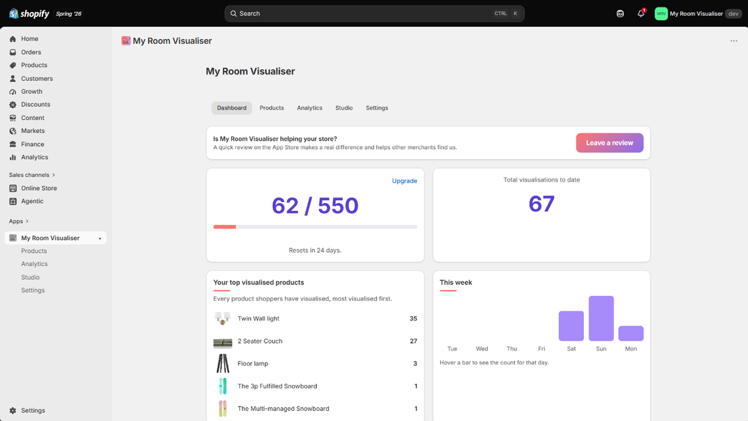Click the Content icon in sidebar
Viewport: 748px width, 421px height.
pos(13,118)
